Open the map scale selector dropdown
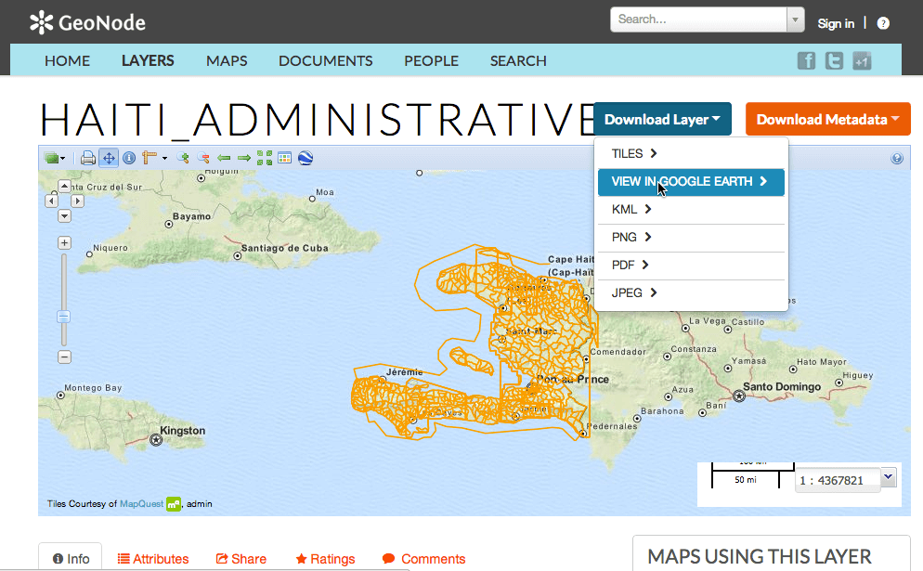The width and height of the screenshot is (923, 571). tap(889, 477)
